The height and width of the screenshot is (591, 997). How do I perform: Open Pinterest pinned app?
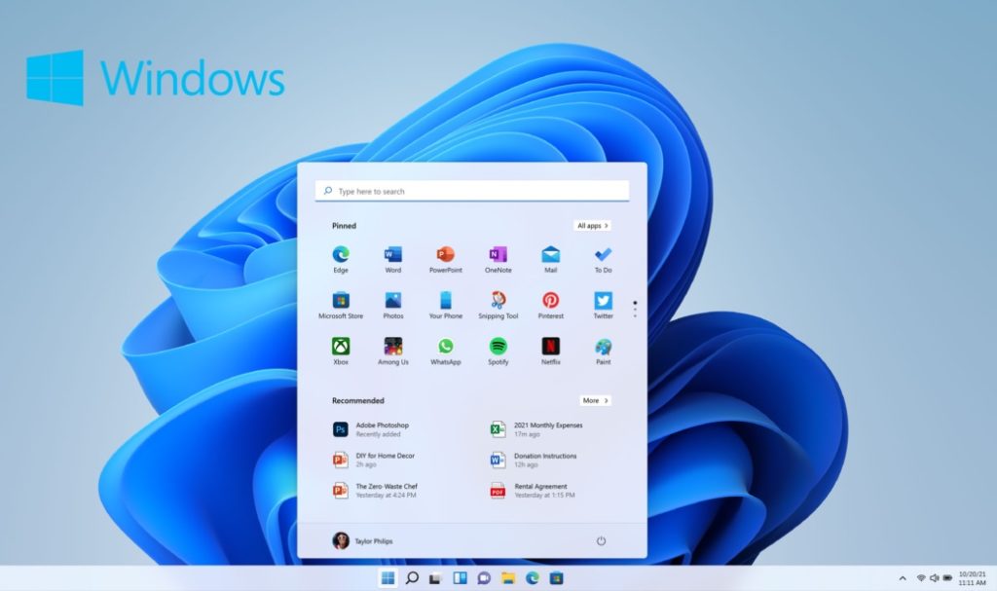[551, 305]
